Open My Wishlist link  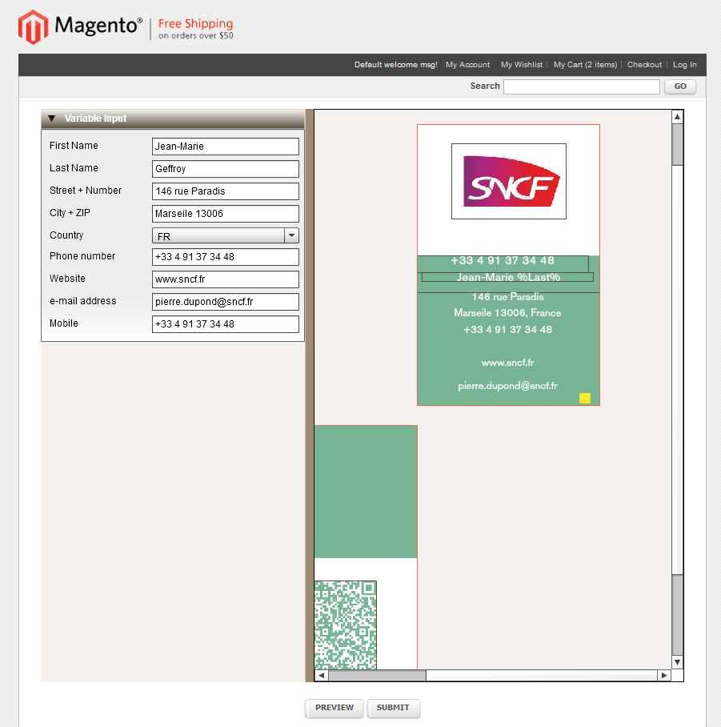point(521,65)
